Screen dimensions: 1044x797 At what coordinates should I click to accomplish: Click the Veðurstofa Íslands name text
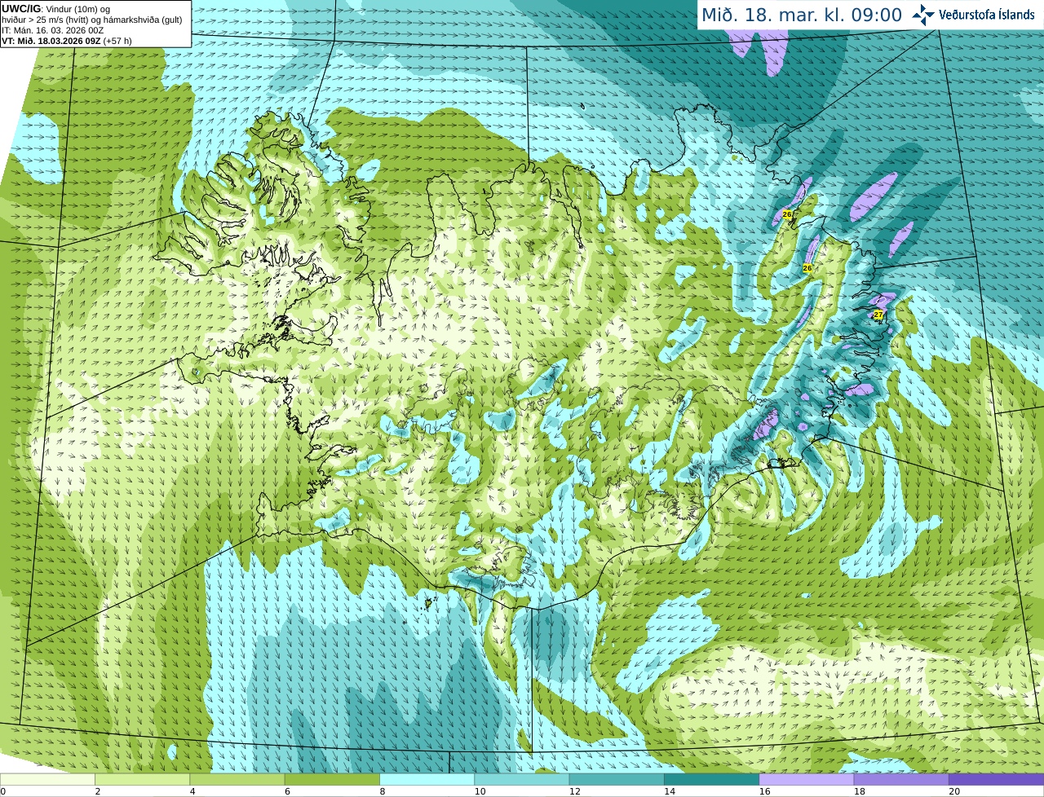pyautogui.click(x=987, y=15)
